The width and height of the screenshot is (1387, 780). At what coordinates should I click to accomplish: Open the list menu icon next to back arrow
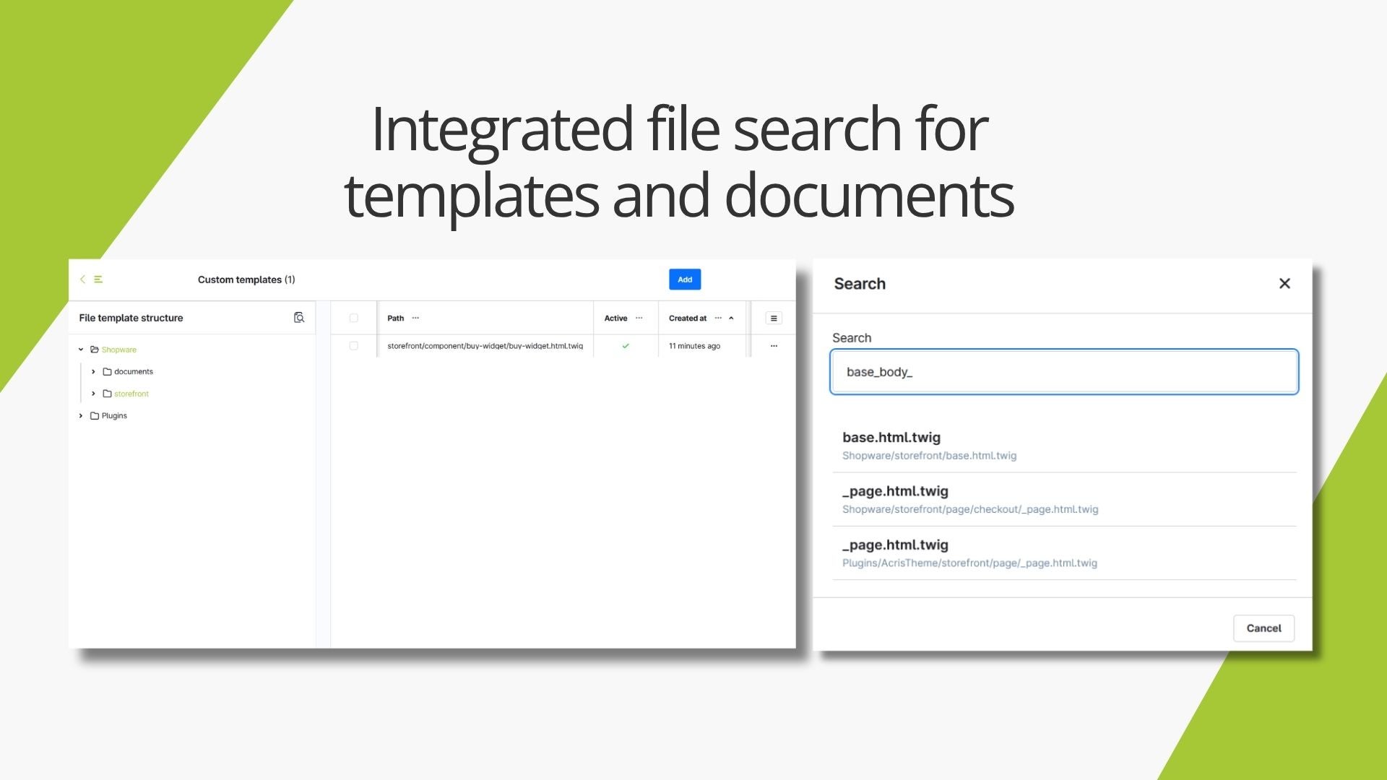[x=98, y=279]
